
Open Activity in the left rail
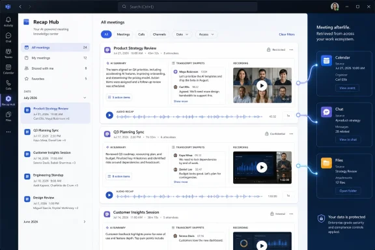tap(8, 21)
